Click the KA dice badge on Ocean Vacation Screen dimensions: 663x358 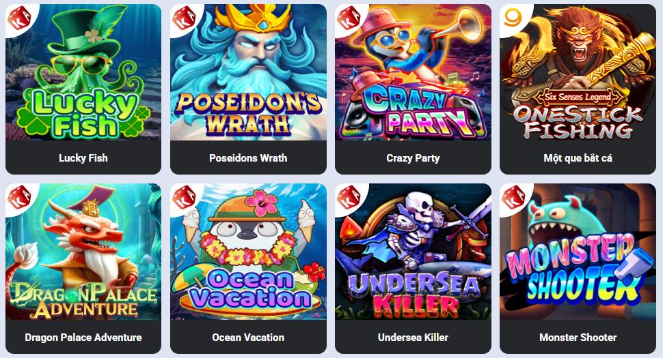[185, 197]
